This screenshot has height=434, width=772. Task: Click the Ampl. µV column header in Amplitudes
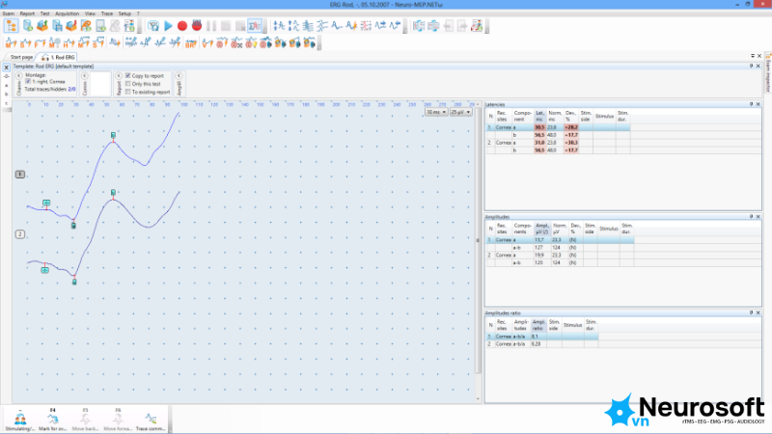tap(542, 229)
